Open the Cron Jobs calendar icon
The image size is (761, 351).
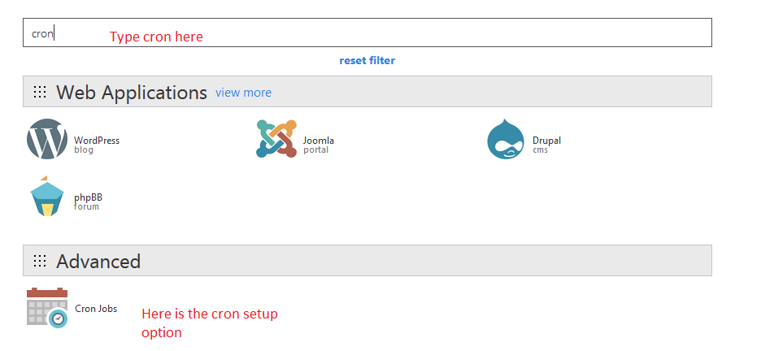[46, 308]
